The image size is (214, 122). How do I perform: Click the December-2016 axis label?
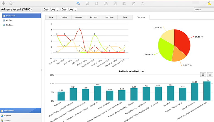pos(118,63)
